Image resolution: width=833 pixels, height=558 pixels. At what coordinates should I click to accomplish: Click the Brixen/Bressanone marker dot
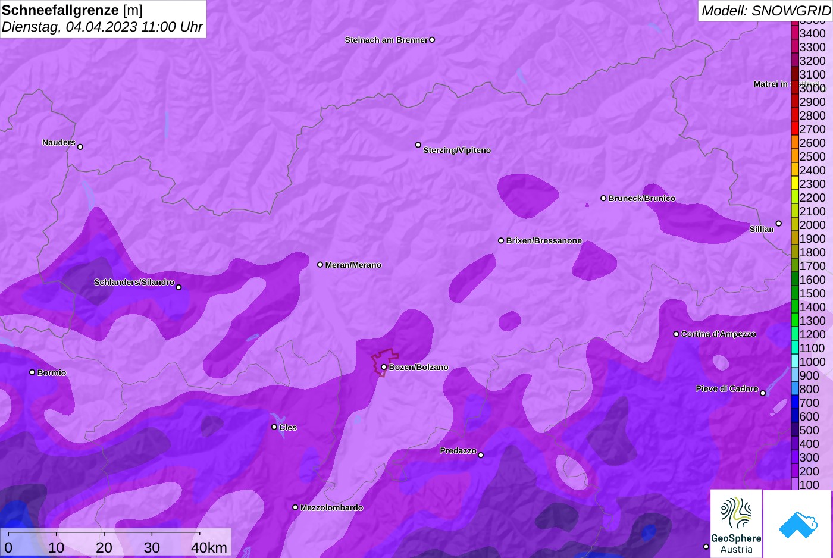point(501,240)
